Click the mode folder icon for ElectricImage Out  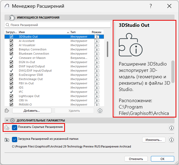click(97, 79)
